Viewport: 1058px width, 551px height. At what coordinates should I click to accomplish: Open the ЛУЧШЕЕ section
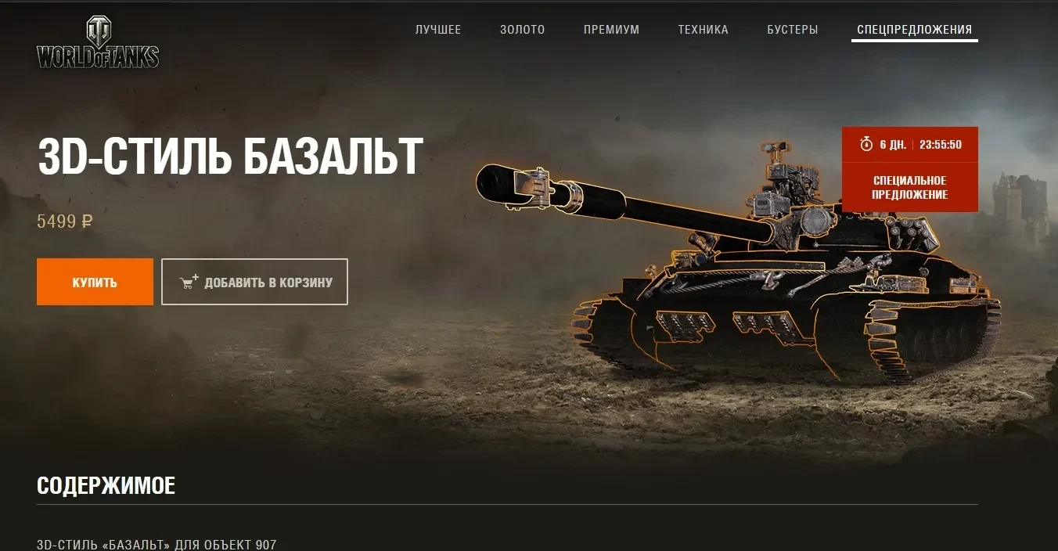438,30
